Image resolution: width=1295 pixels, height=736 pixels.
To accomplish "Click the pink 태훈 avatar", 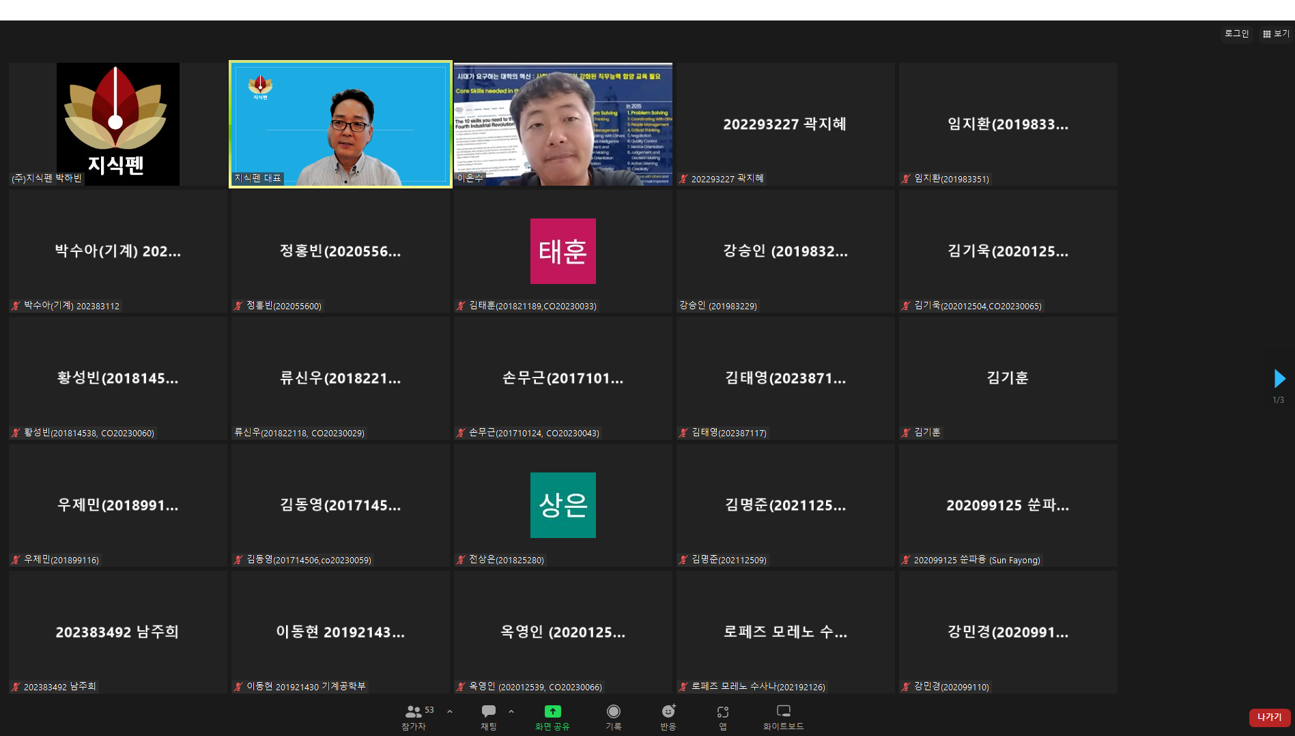I will [x=563, y=251].
